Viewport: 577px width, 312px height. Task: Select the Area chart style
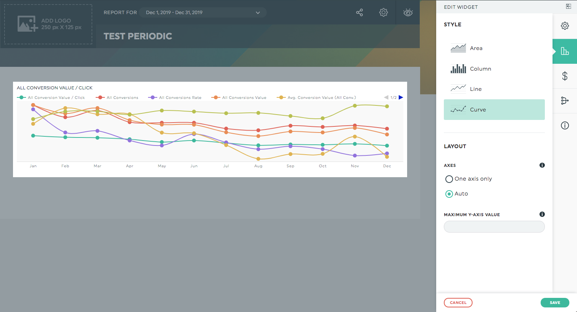point(476,48)
